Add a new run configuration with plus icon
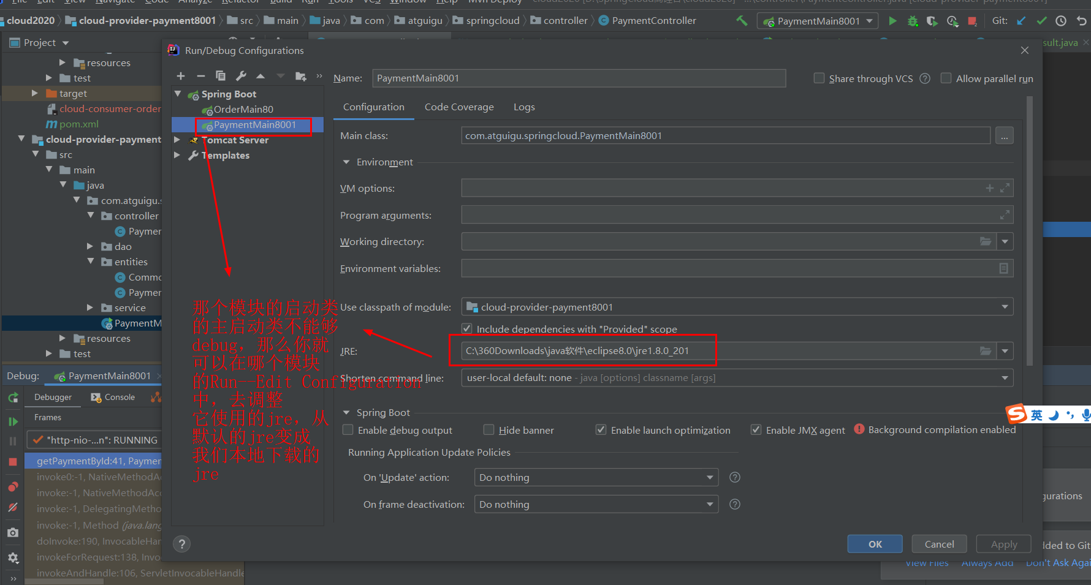 pyautogui.click(x=181, y=75)
